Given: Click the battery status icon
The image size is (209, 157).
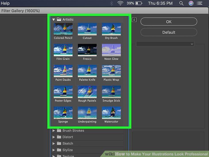Looking at the screenshot, I should click(139, 3).
